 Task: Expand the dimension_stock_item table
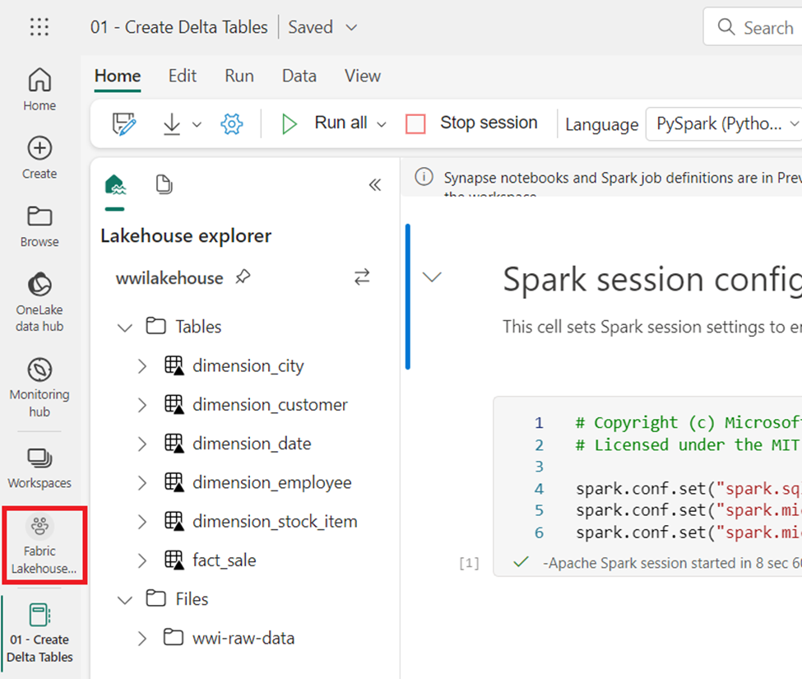click(x=142, y=522)
